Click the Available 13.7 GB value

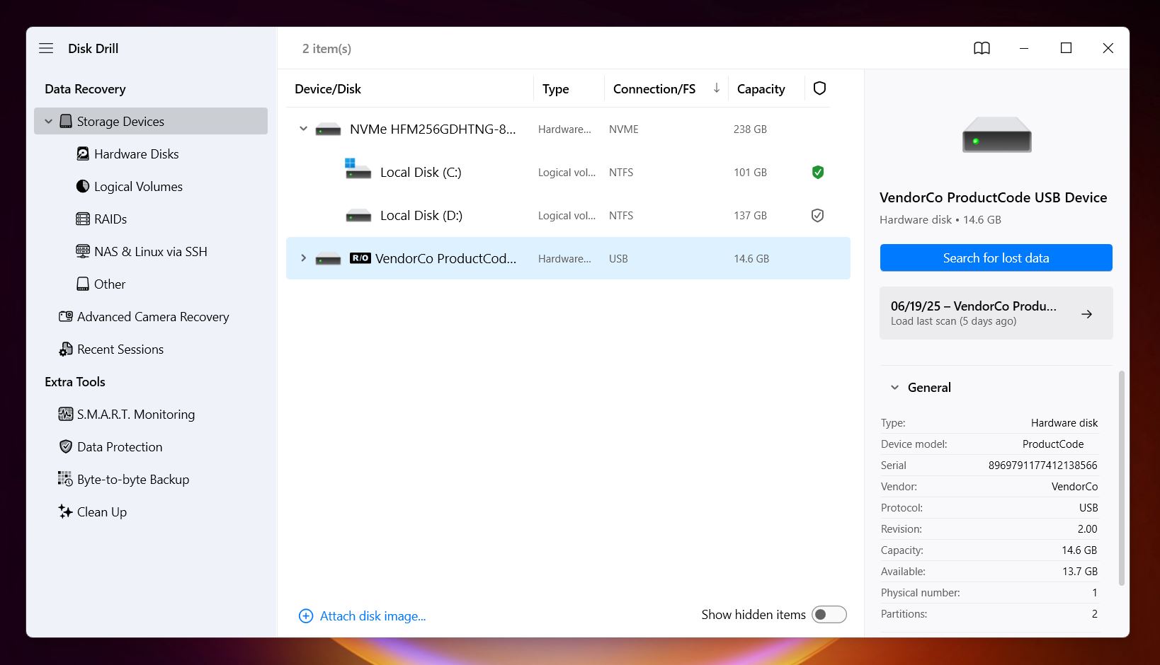pyautogui.click(x=1079, y=571)
